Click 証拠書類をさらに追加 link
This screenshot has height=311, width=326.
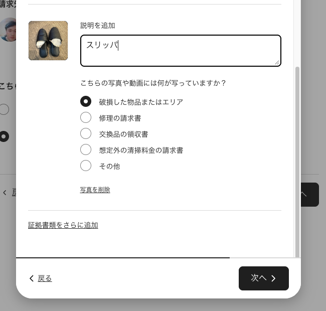click(63, 225)
